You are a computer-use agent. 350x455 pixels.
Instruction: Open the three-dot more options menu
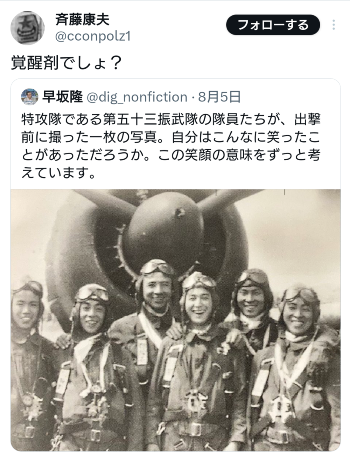(334, 25)
